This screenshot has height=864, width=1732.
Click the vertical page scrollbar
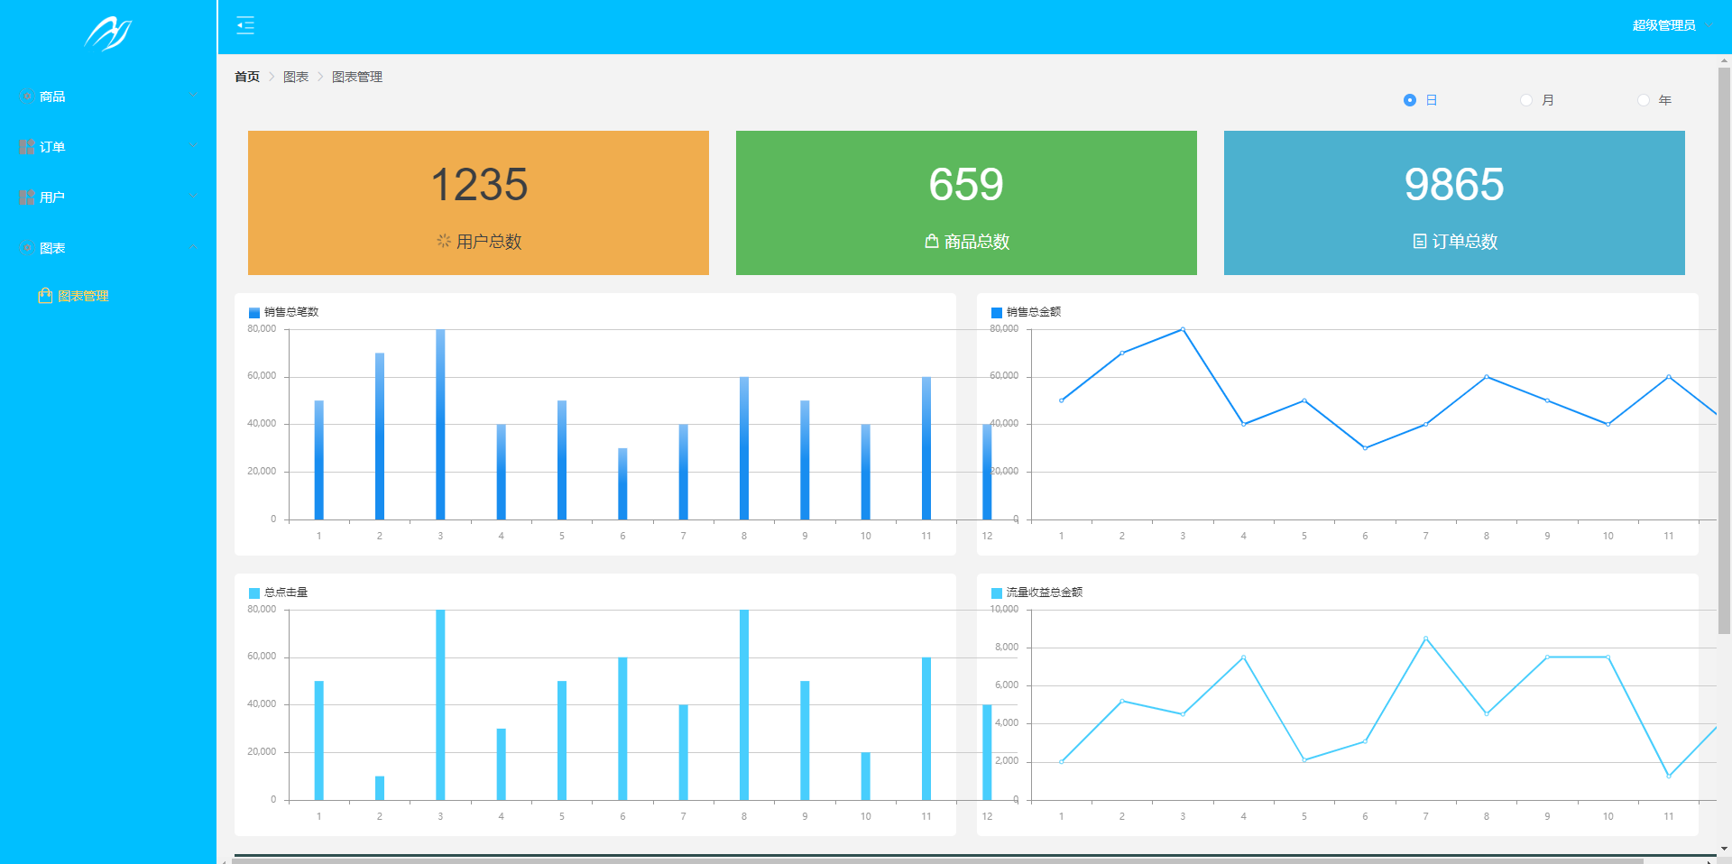[1725, 350]
